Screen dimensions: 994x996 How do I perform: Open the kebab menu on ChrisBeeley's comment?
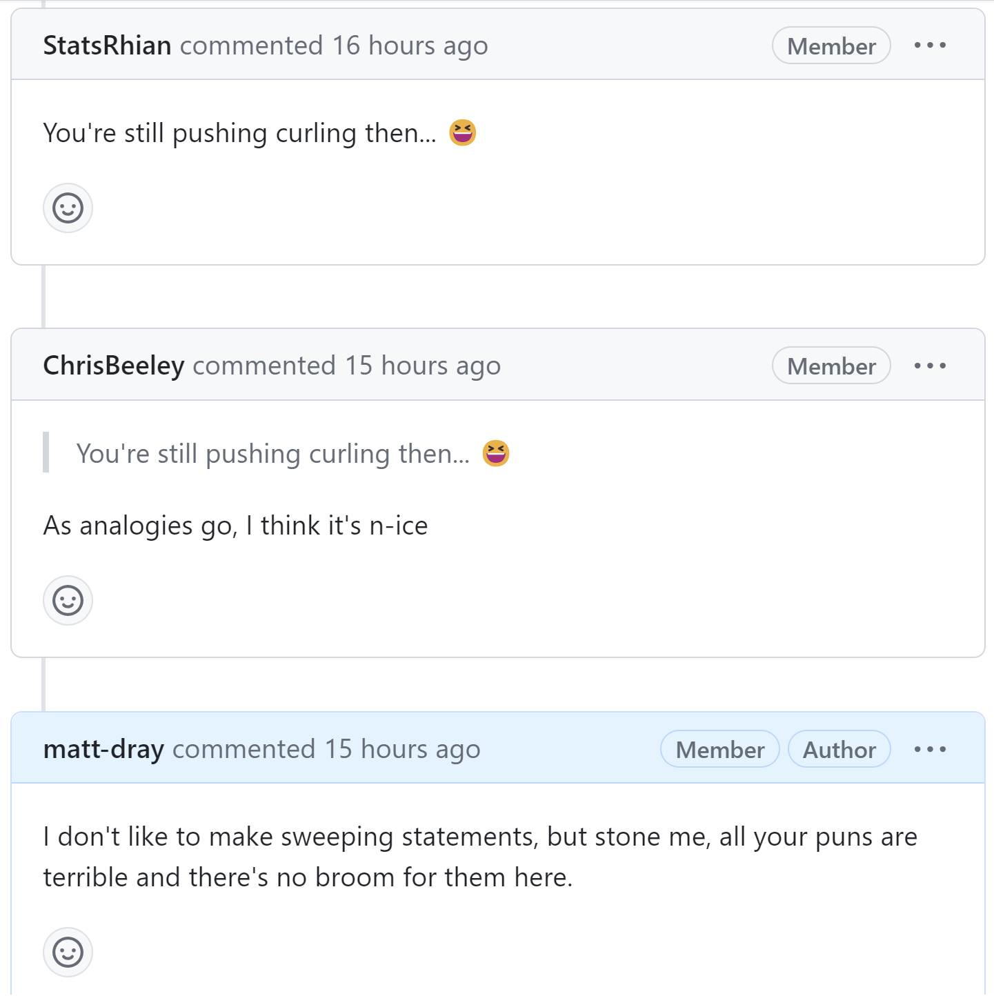pyautogui.click(x=931, y=366)
